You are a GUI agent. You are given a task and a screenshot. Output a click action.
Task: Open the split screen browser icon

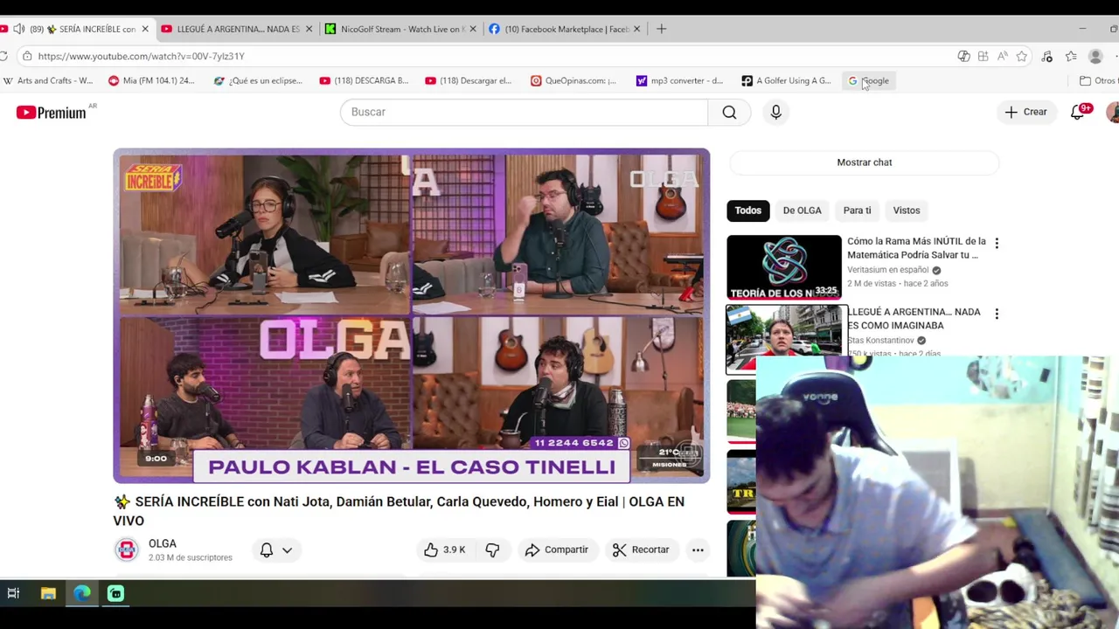[983, 56]
